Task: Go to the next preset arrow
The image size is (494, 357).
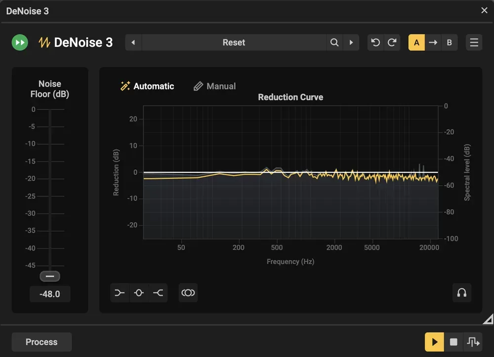Action: (351, 42)
